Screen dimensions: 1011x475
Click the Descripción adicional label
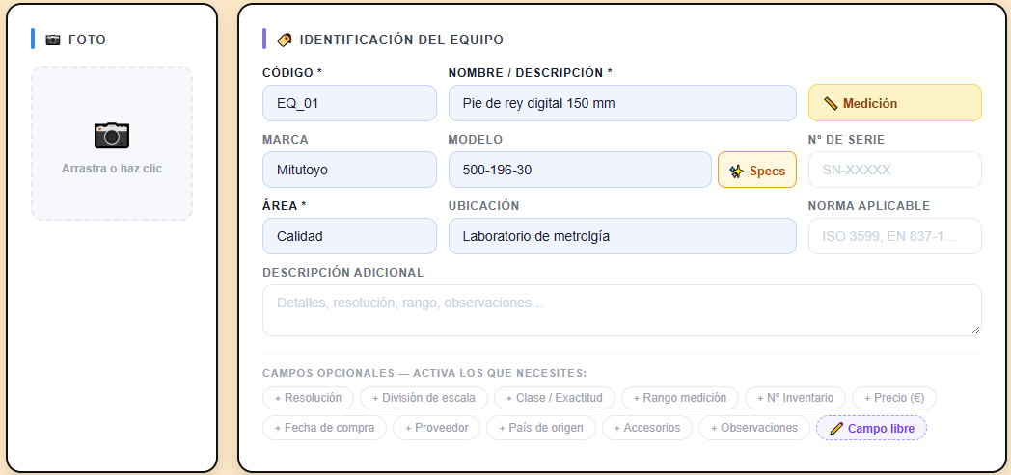pos(343,273)
